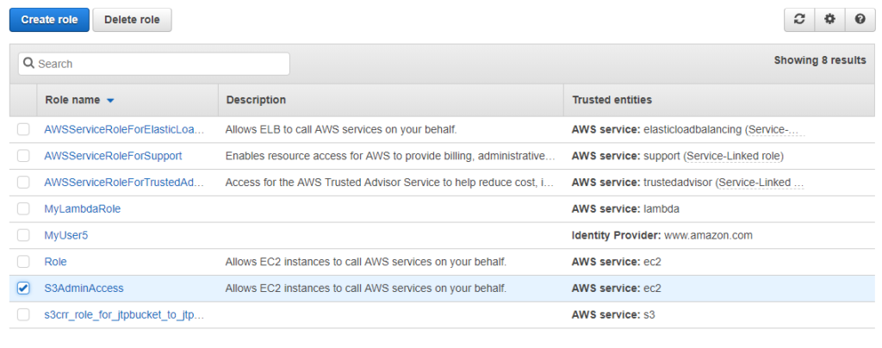Image resolution: width=882 pixels, height=348 pixels.
Task: Sort by the Description column header
Action: click(256, 100)
